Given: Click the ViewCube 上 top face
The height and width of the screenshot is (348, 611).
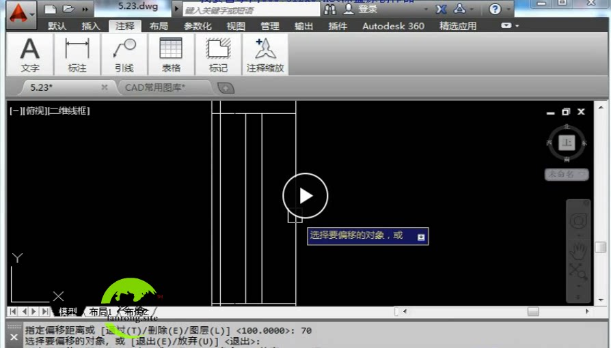Looking at the screenshot, I should click(567, 143).
